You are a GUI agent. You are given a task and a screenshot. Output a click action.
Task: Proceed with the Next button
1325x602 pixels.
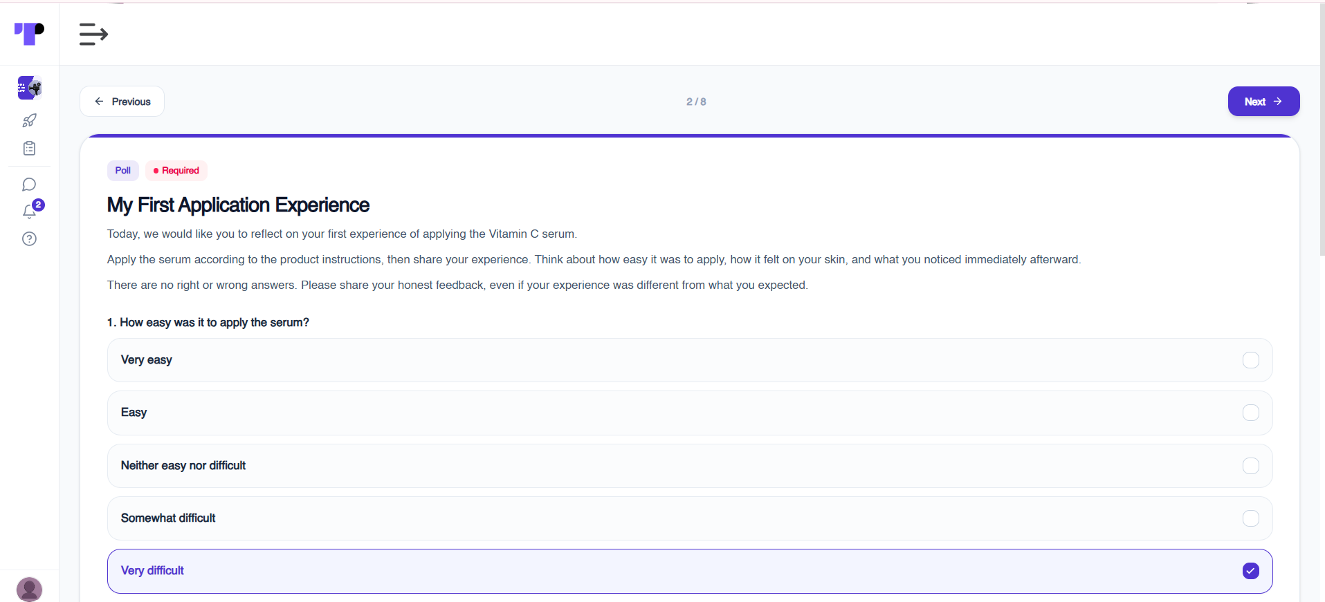(x=1263, y=102)
